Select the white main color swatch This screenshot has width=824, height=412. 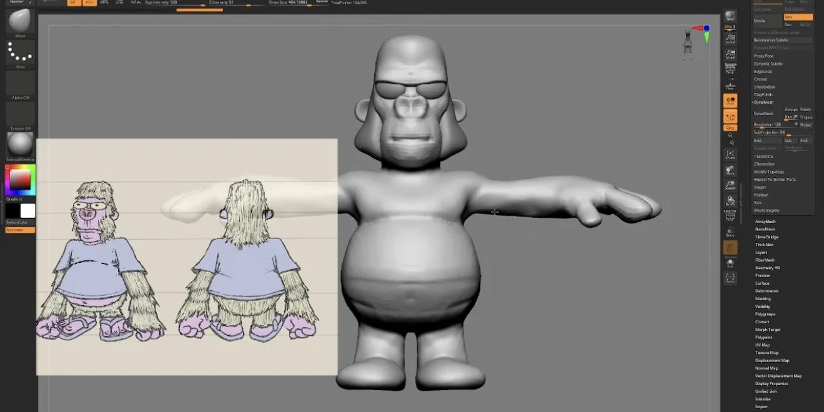[28, 210]
